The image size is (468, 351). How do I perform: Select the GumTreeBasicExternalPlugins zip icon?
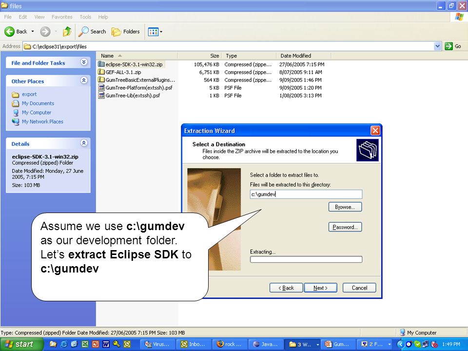(101, 79)
